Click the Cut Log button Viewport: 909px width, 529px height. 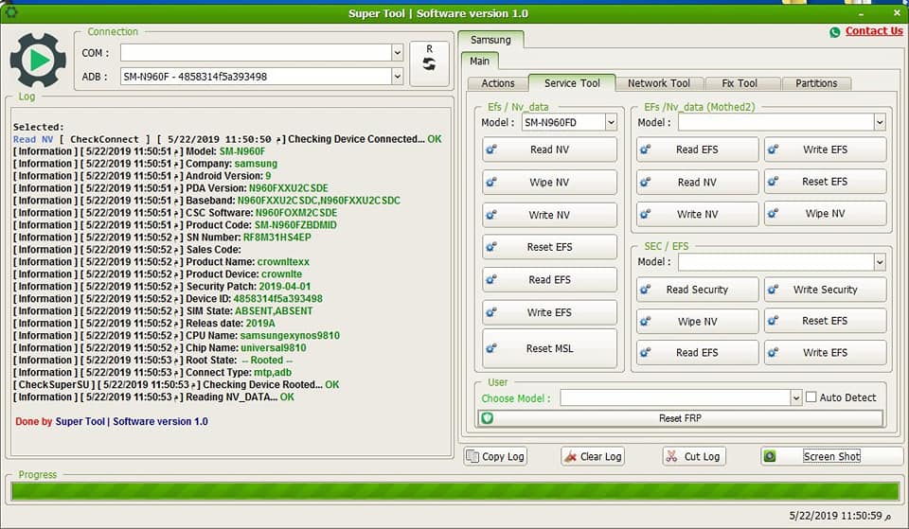coord(694,456)
